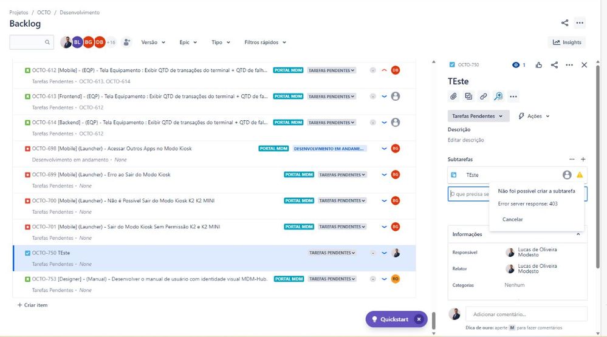The image size is (607, 337).
Task: Click the Adicionar comentário field
Action: tap(526, 314)
